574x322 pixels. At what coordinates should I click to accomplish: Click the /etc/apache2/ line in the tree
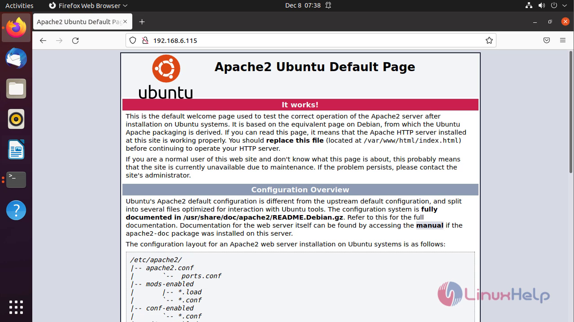point(156,260)
